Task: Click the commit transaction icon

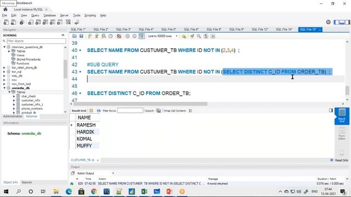Action: pos(127,36)
